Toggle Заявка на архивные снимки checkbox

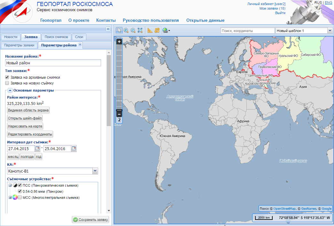(x=7, y=77)
